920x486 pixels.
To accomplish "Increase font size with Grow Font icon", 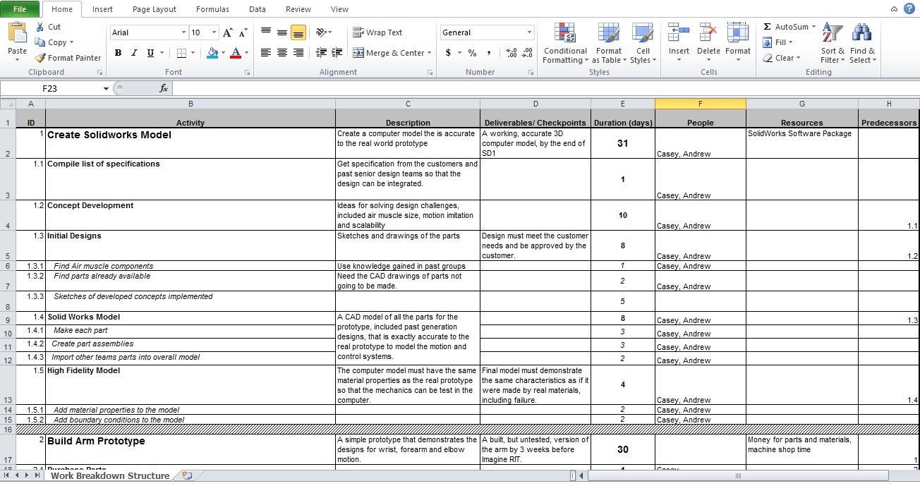I will point(227,32).
